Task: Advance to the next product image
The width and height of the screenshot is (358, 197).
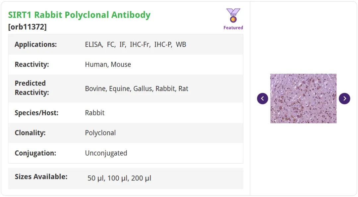Action: tap(344, 98)
